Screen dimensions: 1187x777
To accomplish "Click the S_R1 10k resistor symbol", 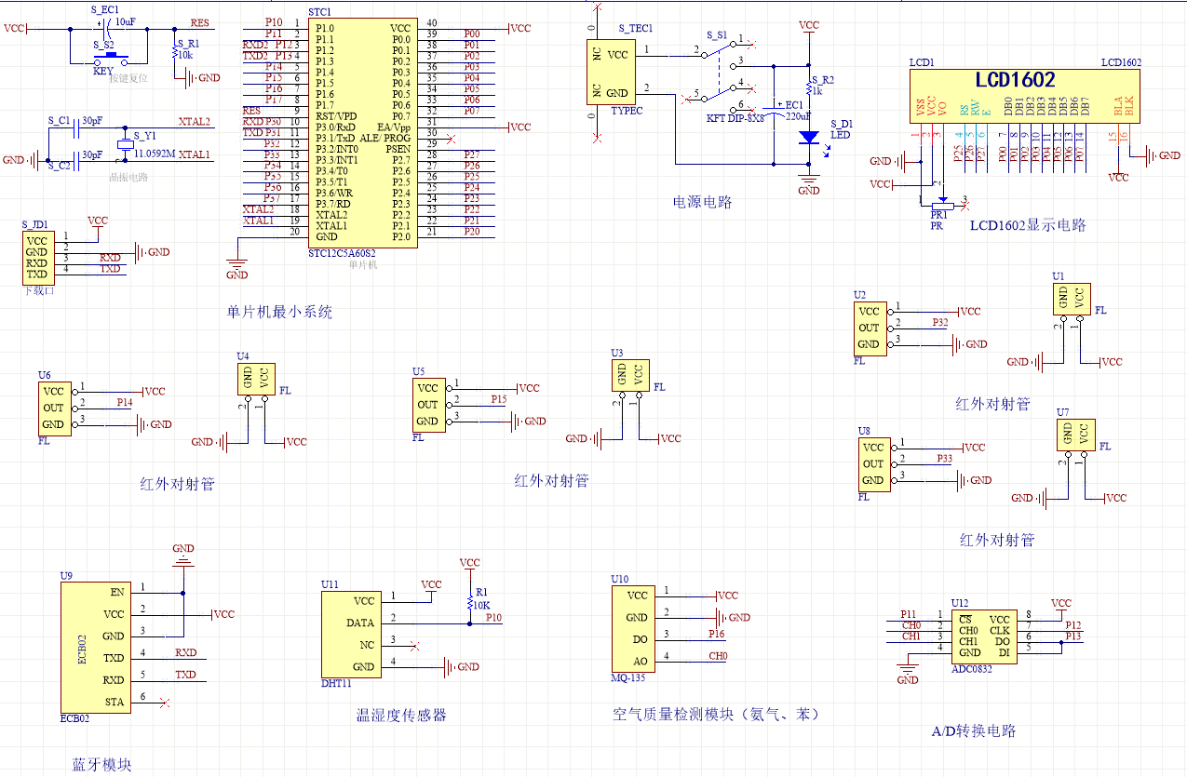I will (x=177, y=53).
